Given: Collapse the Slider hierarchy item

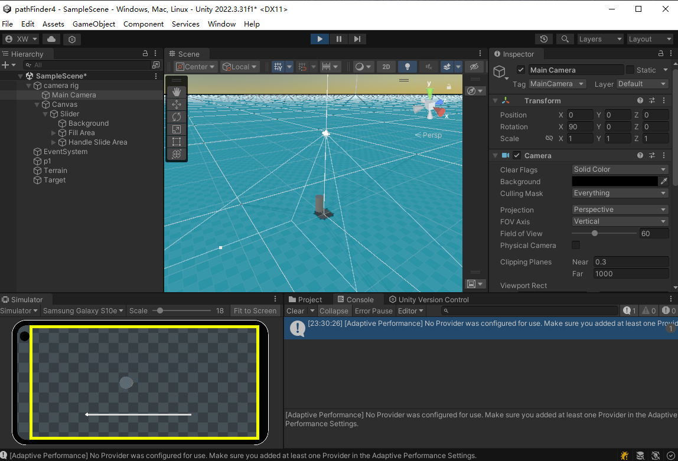Looking at the screenshot, I should (45, 113).
